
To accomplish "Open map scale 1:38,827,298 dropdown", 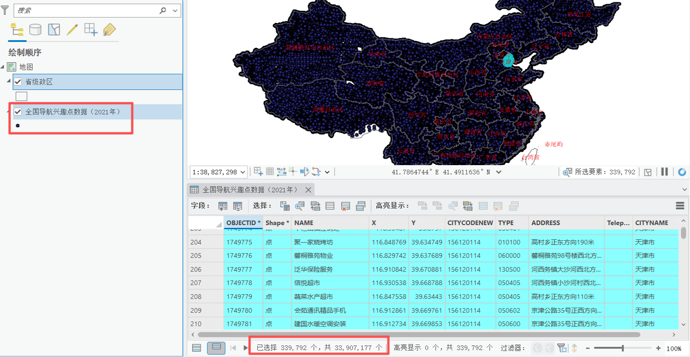I will click(x=244, y=172).
